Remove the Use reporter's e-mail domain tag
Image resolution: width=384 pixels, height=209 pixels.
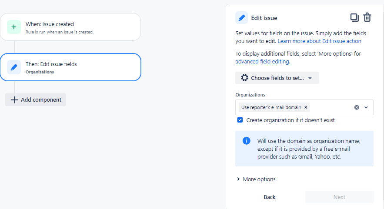click(306, 107)
